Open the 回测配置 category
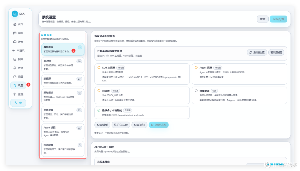300x171 pixels. pos(63,149)
